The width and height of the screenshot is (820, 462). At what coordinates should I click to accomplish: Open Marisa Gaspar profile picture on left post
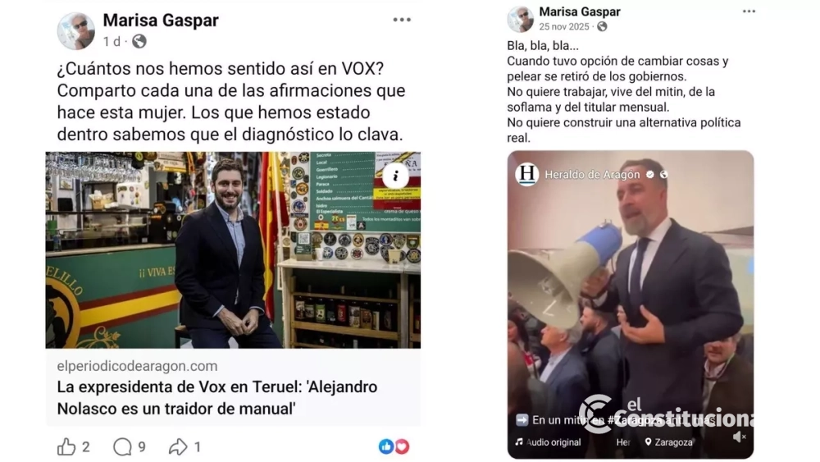pos(75,31)
